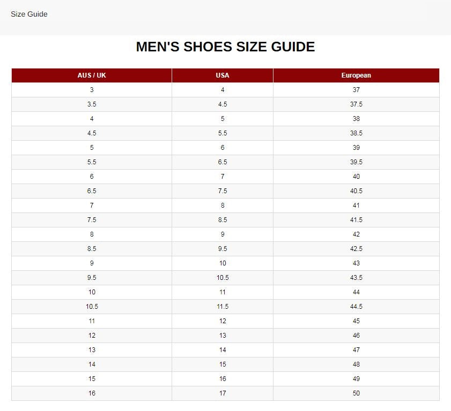Click the USA size 7 cell
Image resolution: width=451 pixels, height=411 pixels.
[x=222, y=176]
